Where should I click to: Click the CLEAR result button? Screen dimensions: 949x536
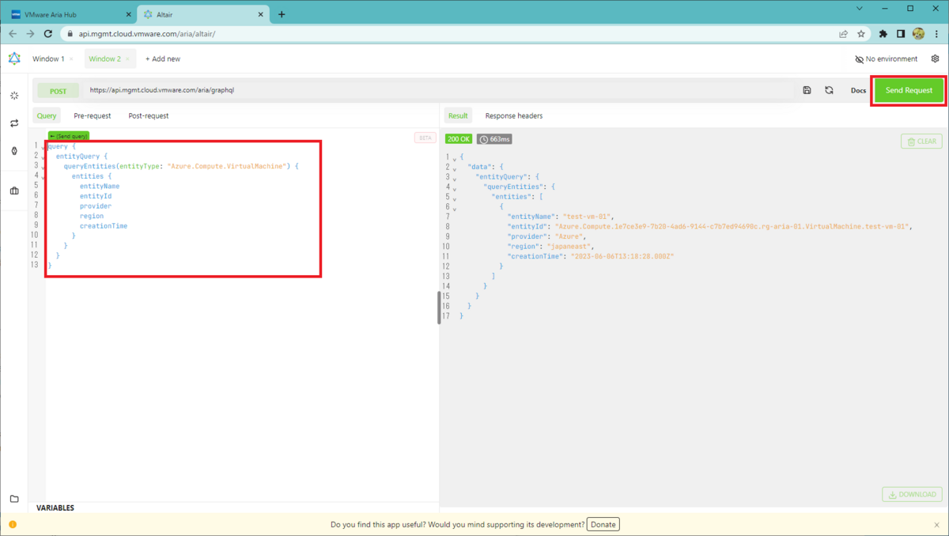click(921, 142)
